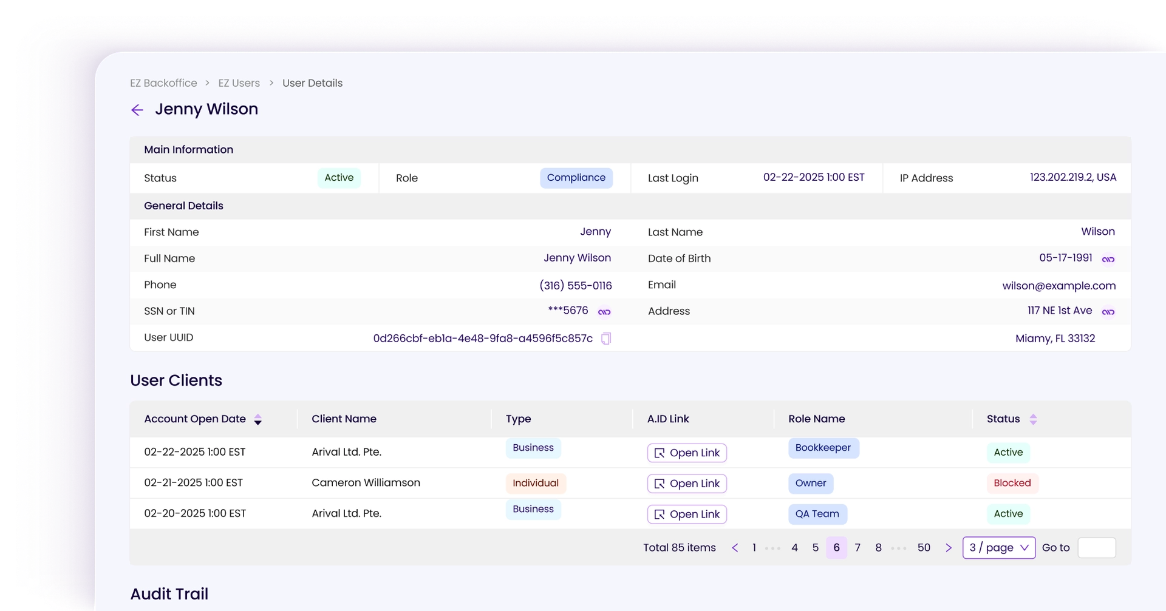Sort by Account Open Date column

click(257, 419)
